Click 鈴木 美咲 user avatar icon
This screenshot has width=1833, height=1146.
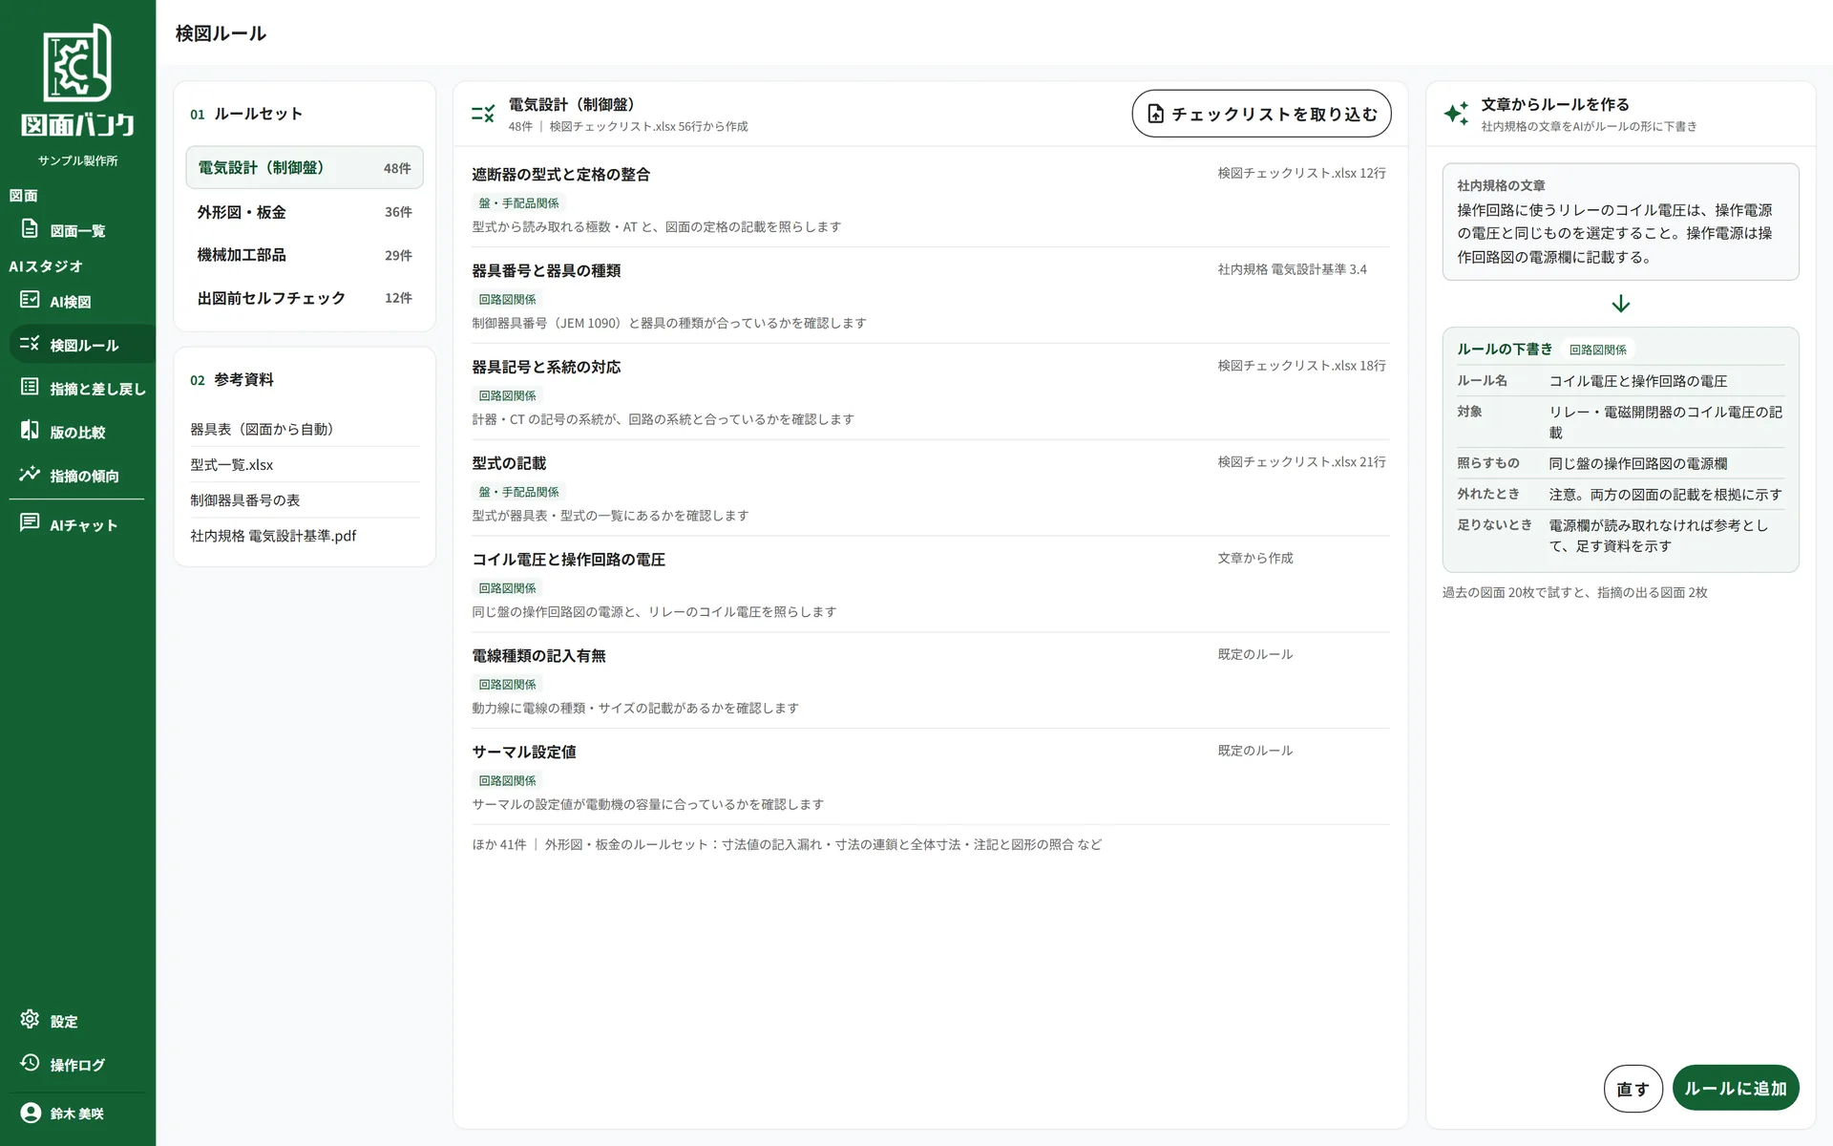(31, 1113)
